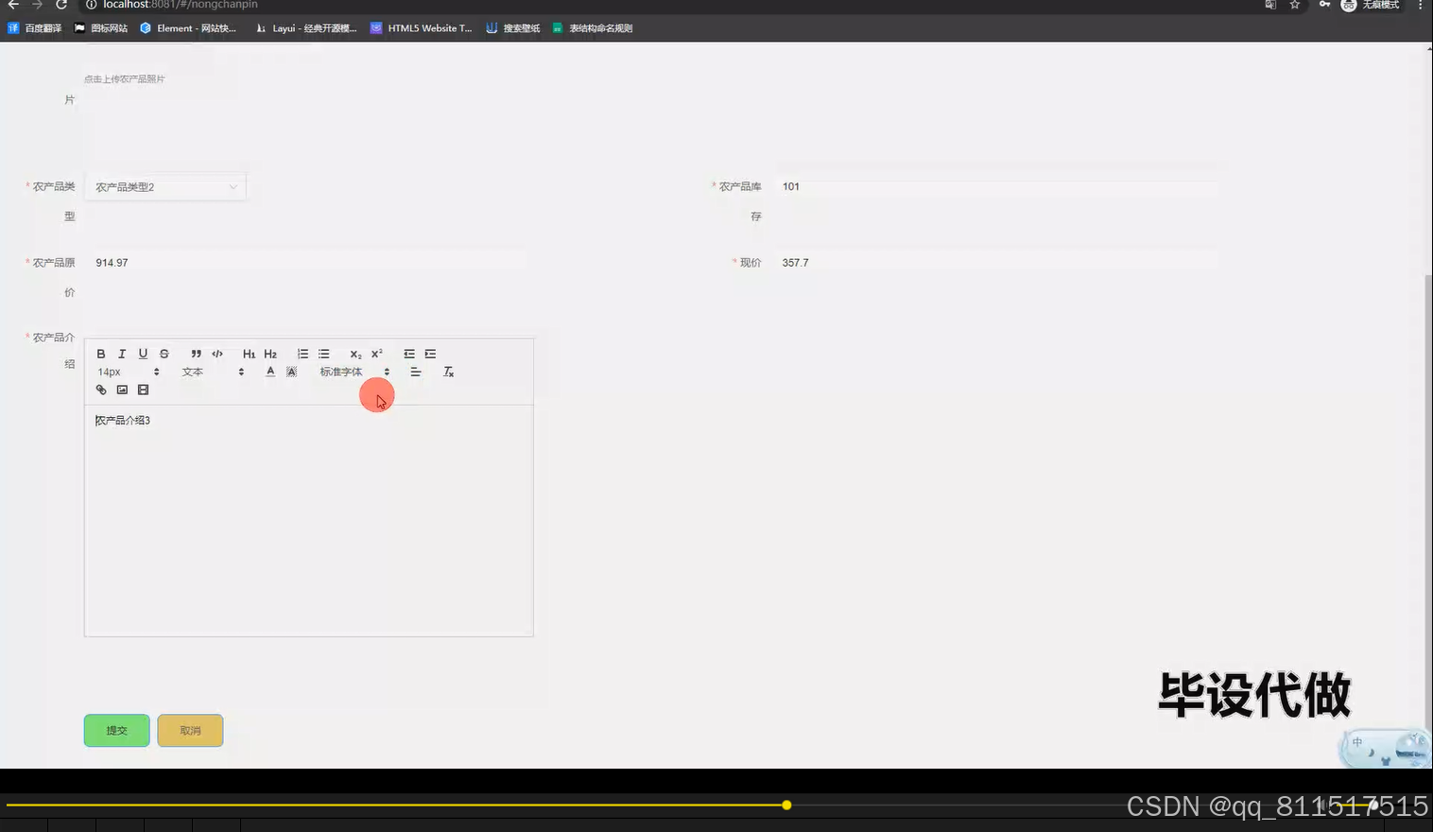Submit the form with the 提交 button
Viewport: 1433px width, 832px height.
pos(116,730)
